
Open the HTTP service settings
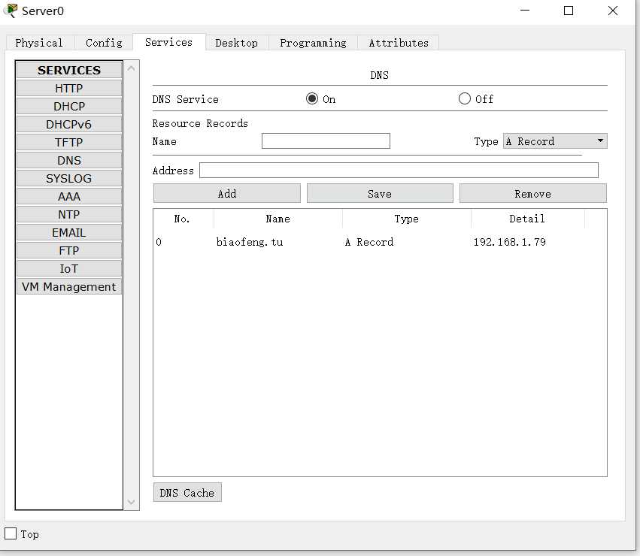click(x=69, y=88)
